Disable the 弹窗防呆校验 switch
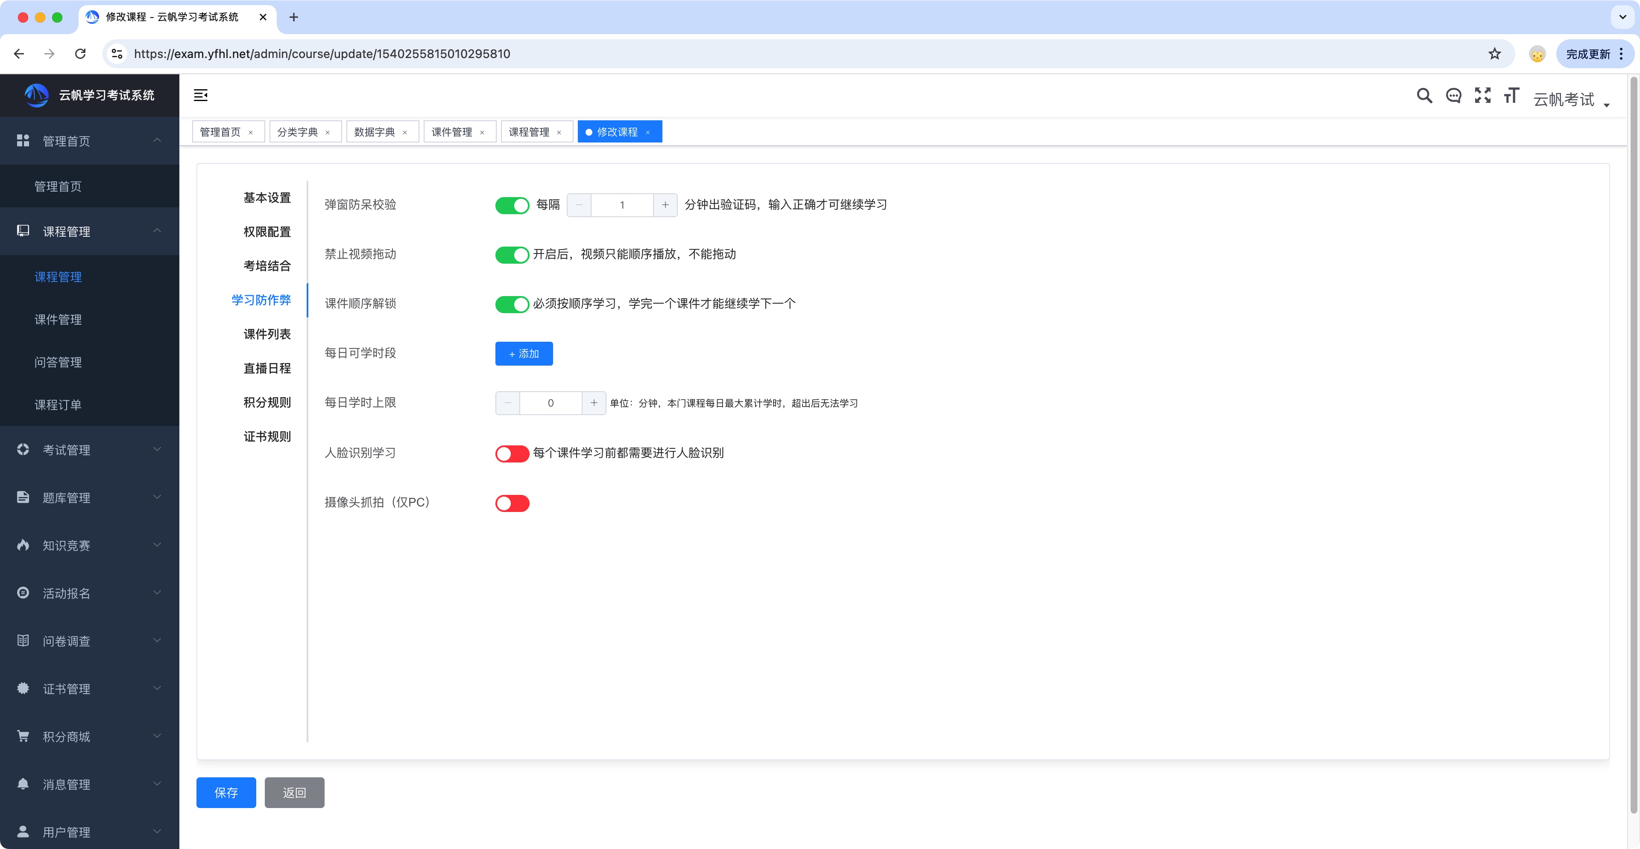The image size is (1640, 849). point(512,205)
